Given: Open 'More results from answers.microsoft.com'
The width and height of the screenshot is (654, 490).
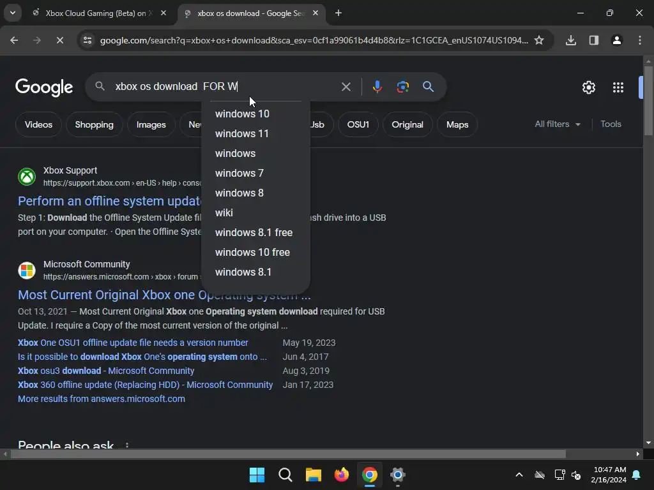Looking at the screenshot, I should click(x=102, y=399).
